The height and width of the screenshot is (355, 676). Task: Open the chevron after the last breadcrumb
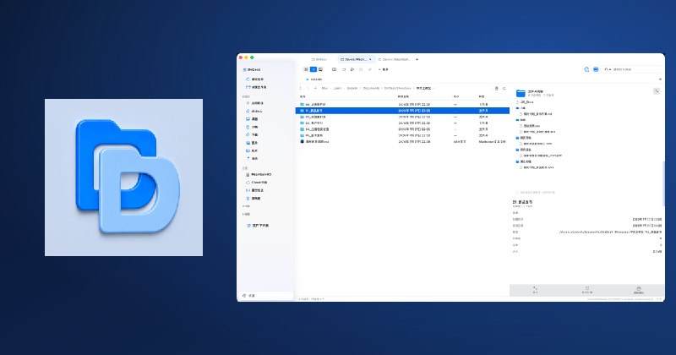coord(434,89)
